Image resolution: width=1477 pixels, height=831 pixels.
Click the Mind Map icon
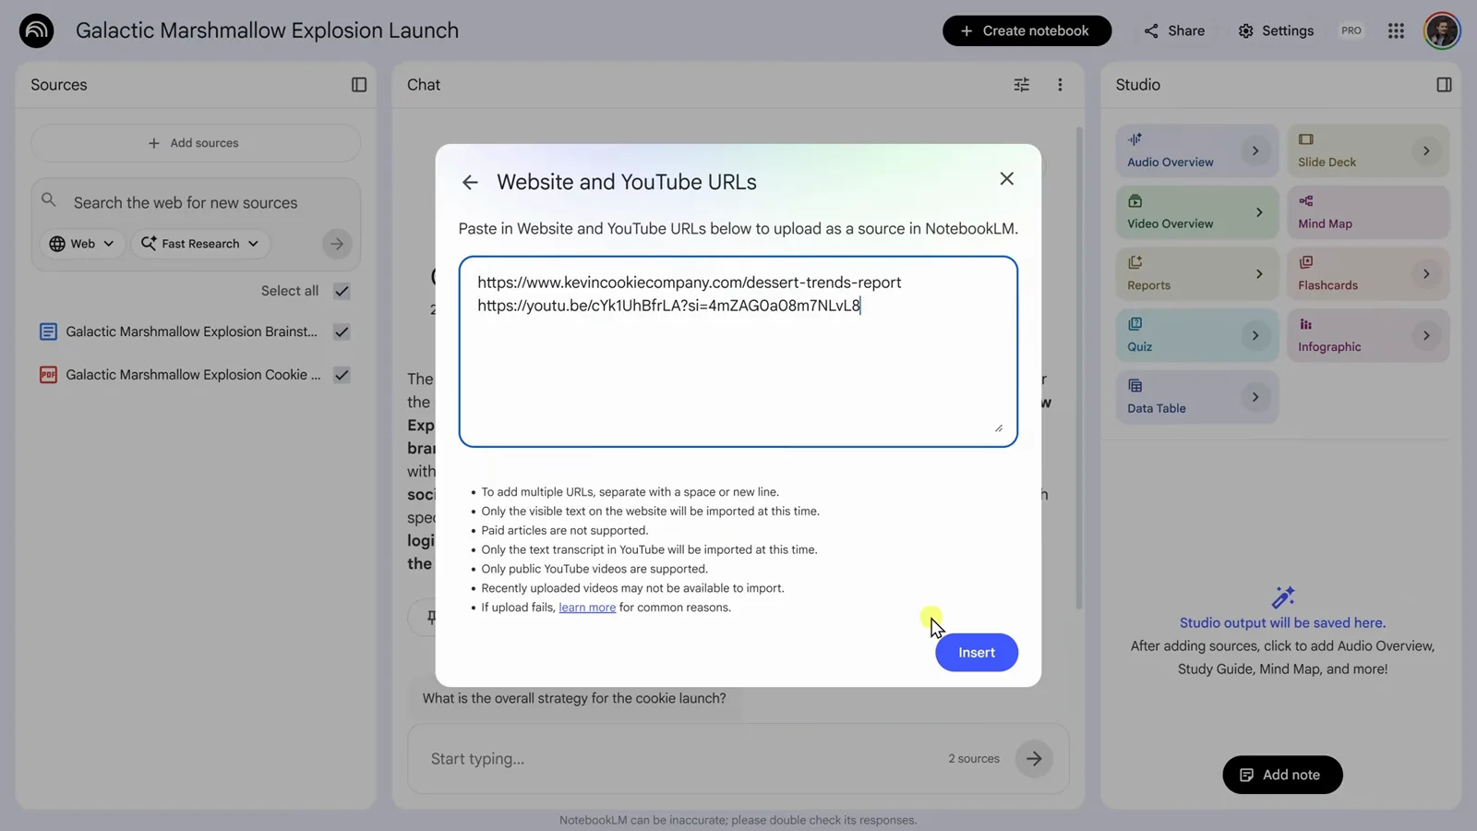pyautogui.click(x=1305, y=201)
